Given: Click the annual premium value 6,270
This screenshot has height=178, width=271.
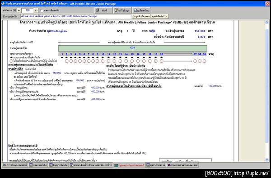Looking at the screenshot, I should 201,37.
